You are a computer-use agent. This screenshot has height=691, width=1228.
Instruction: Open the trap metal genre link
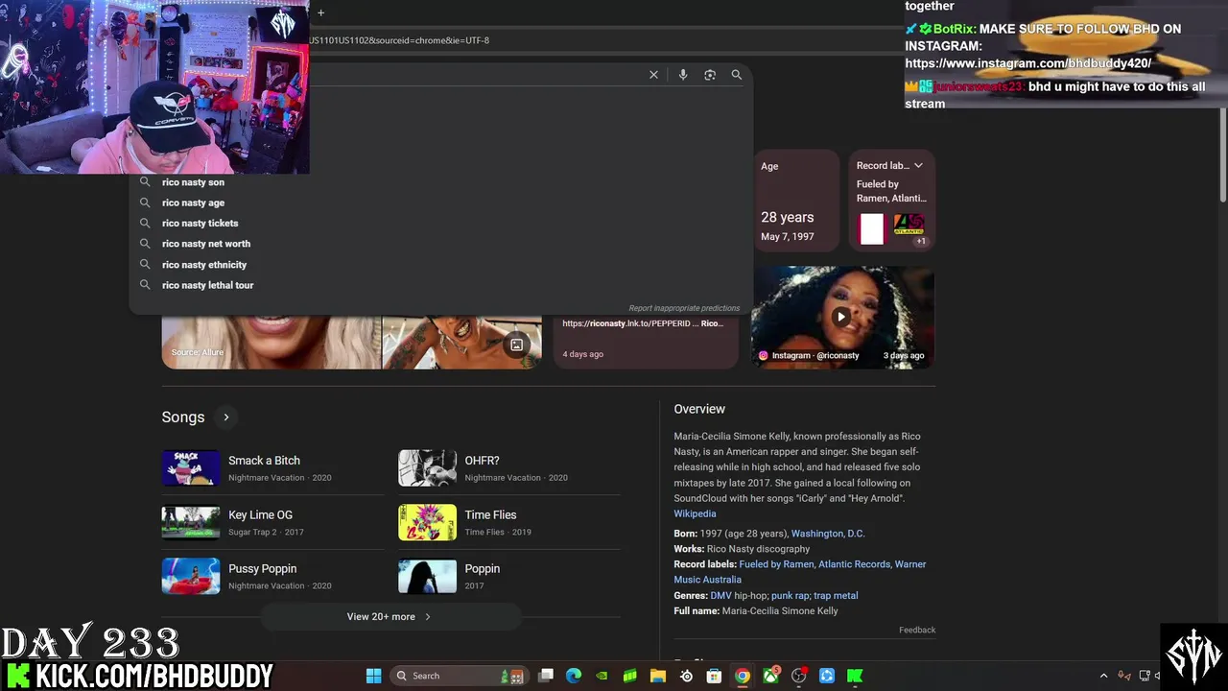click(x=836, y=596)
